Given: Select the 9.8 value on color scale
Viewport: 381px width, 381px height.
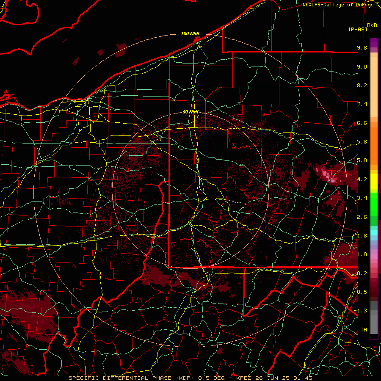Looking at the screenshot, I should click(x=362, y=47).
